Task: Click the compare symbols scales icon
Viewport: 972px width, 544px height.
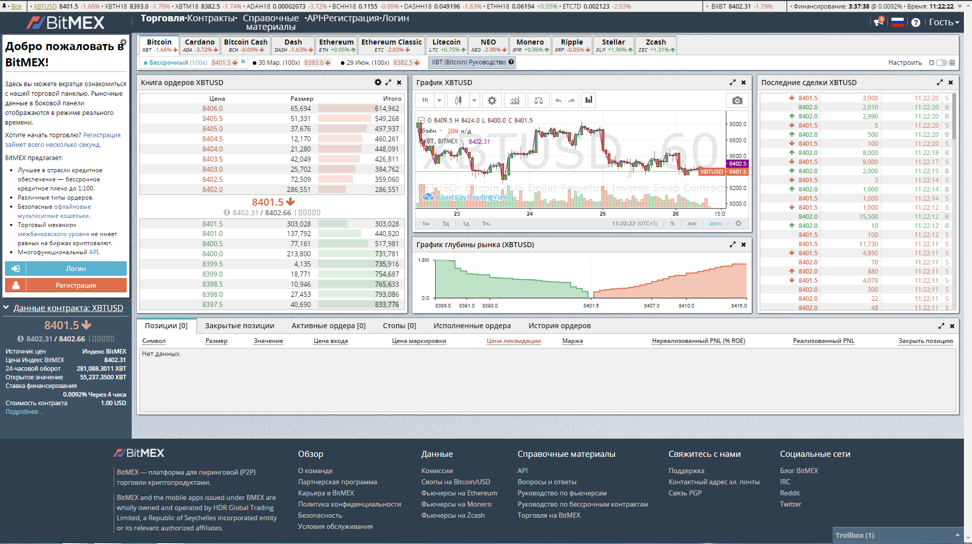Action: click(x=538, y=100)
